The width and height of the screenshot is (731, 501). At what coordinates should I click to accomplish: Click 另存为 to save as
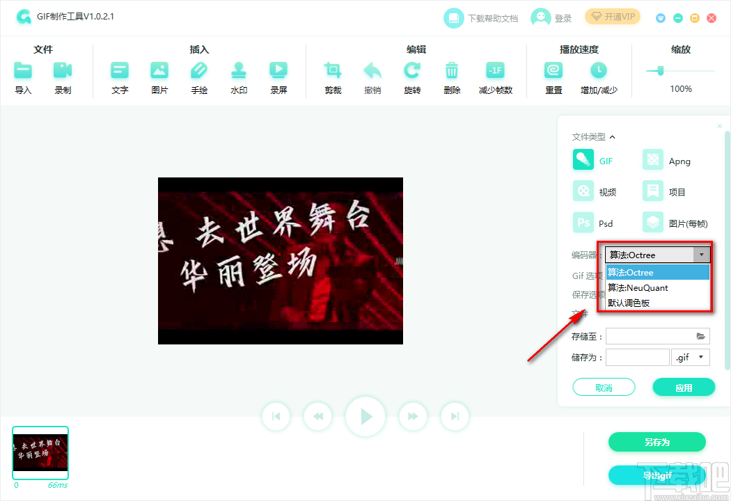click(x=657, y=442)
